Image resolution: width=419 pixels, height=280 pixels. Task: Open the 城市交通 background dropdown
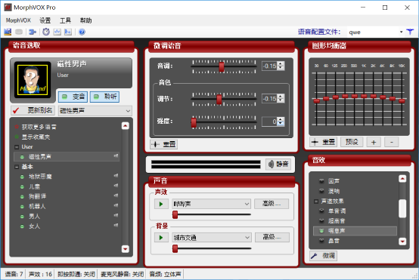(247, 237)
